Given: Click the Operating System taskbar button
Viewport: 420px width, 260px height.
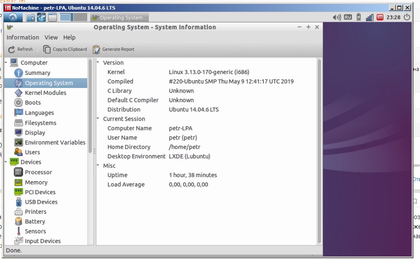Looking at the screenshot, I should (x=120, y=18).
